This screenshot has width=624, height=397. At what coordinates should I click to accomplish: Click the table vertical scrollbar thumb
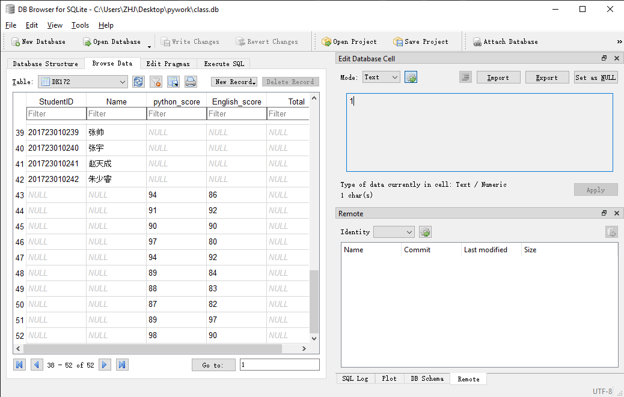314,302
